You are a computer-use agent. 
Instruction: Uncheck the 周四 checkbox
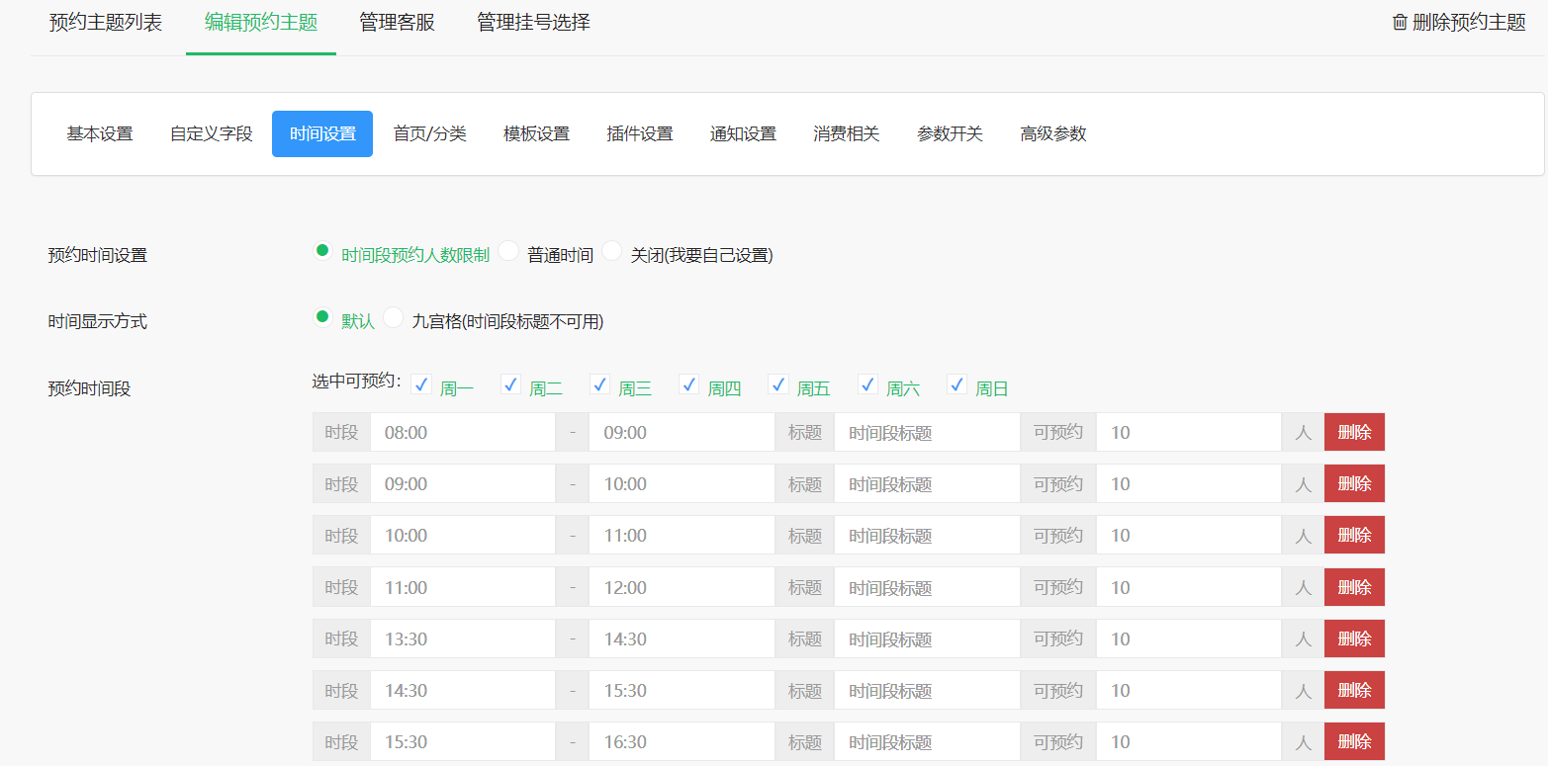pyautogui.click(x=688, y=383)
